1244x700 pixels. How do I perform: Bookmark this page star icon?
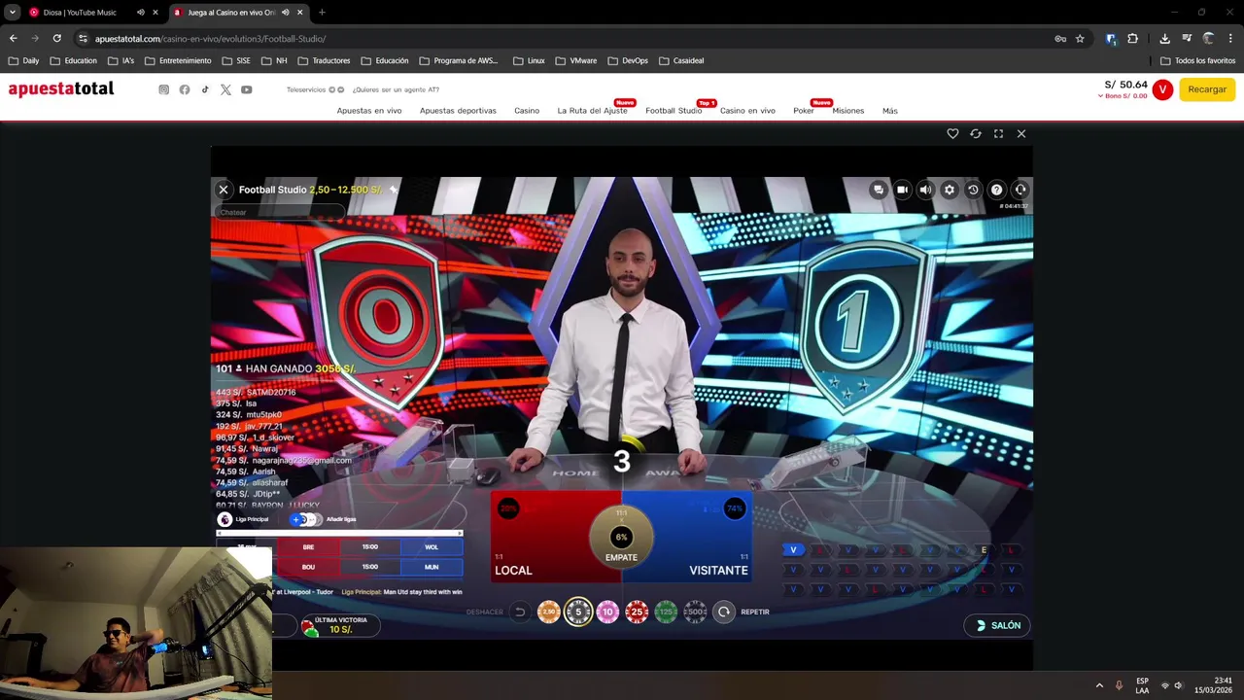coord(1080,39)
